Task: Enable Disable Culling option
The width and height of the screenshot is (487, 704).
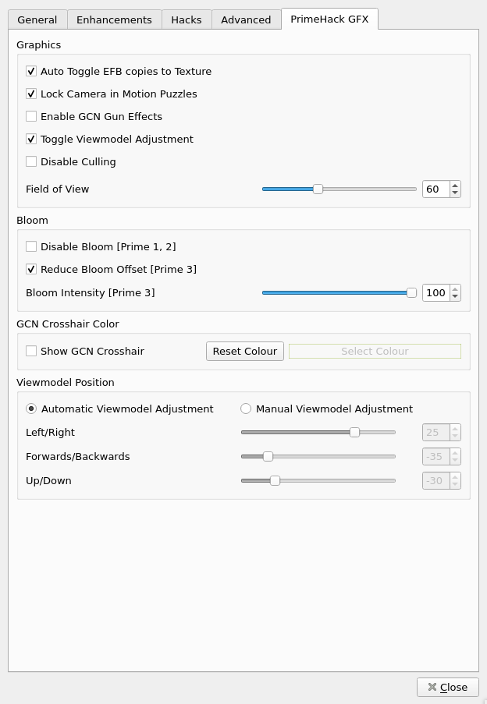Action: click(x=31, y=161)
